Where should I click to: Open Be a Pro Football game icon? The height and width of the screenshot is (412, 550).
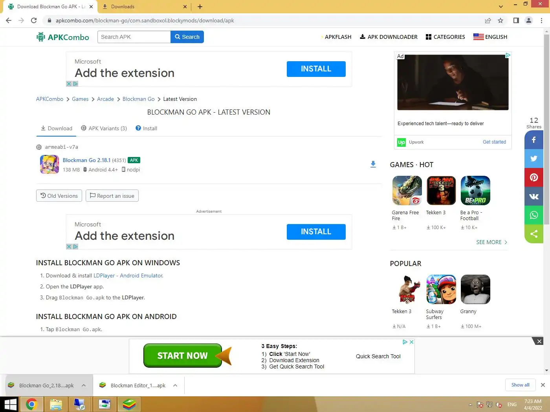tap(475, 190)
